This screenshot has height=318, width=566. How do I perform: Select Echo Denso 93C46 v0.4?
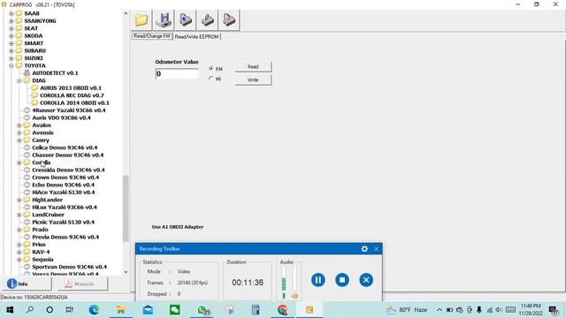click(63, 185)
